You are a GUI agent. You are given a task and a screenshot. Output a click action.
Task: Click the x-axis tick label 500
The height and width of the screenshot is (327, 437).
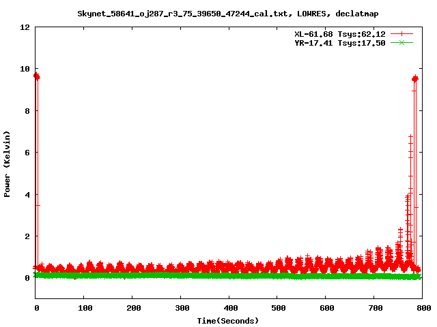click(x=279, y=308)
